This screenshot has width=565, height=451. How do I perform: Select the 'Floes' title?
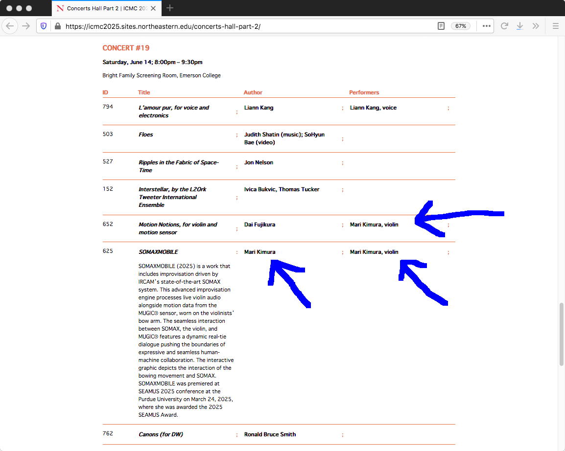[145, 135]
